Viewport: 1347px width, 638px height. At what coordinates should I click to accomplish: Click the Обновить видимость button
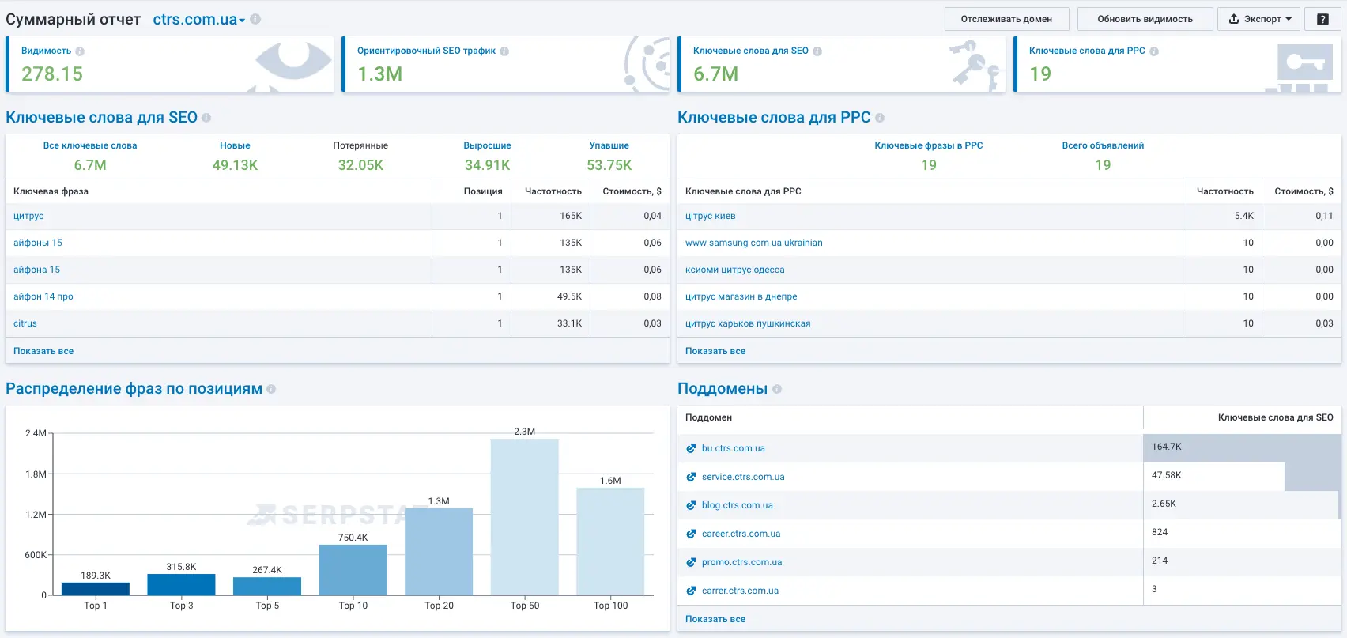tap(1145, 19)
